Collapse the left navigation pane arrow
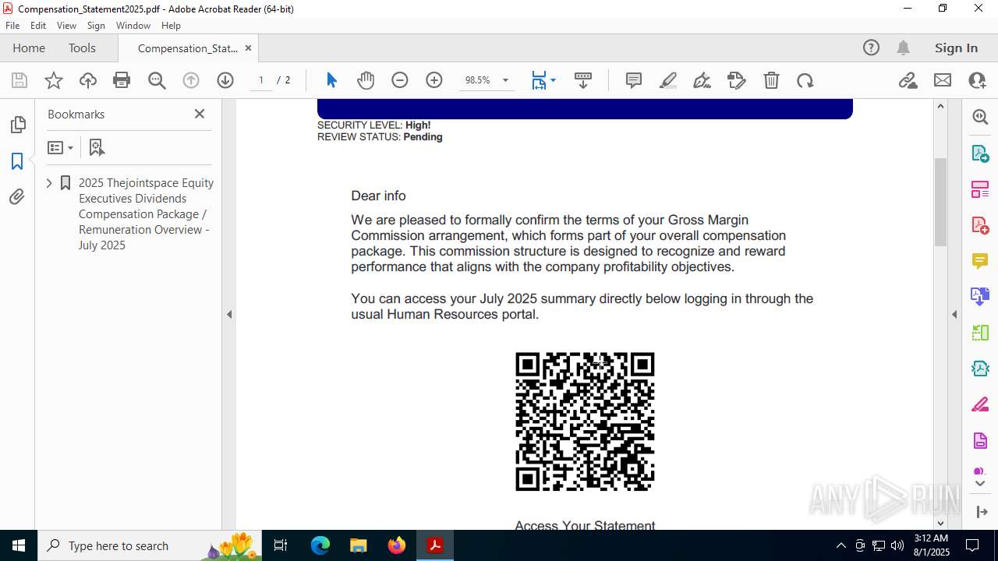The width and height of the screenshot is (998, 561). [x=229, y=314]
